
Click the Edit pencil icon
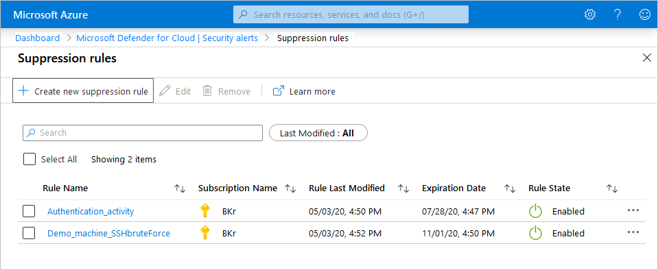click(165, 91)
